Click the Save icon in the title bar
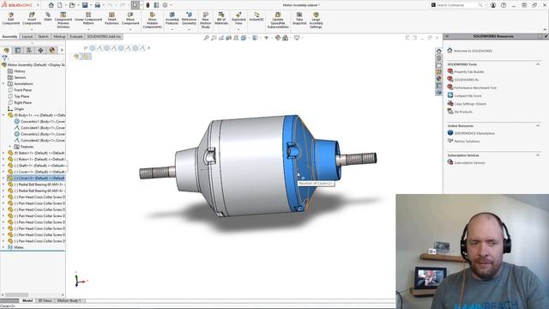This screenshot has height=309, width=549. (85, 5)
